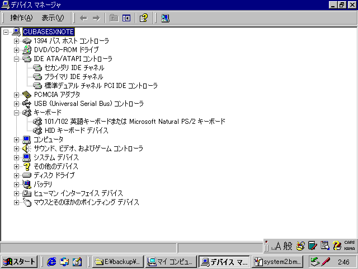
Task: Collapse the キーボード node
Action: [x=16, y=113]
